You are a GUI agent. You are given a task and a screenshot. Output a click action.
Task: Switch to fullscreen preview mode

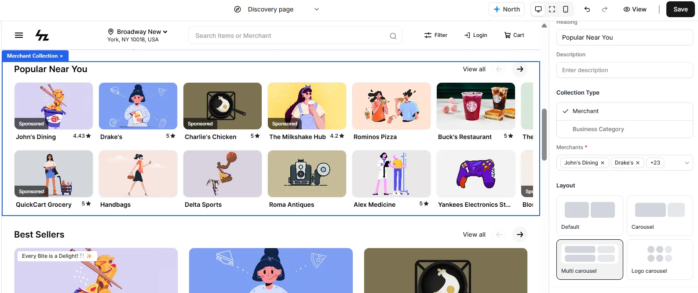(552, 9)
